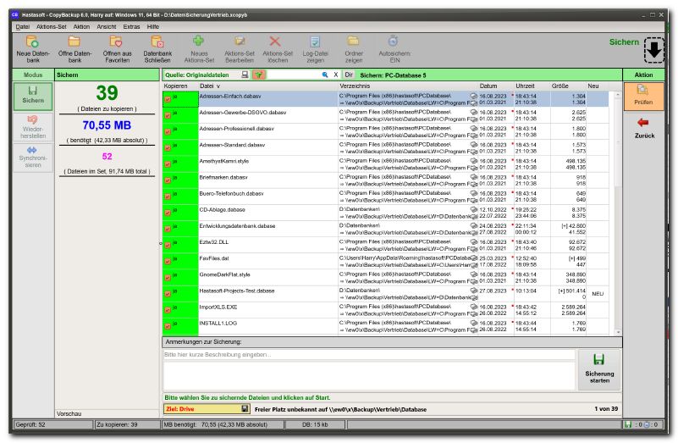Click the Prüfen action icon
The height and width of the screenshot is (443, 678).
coord(643,94)
